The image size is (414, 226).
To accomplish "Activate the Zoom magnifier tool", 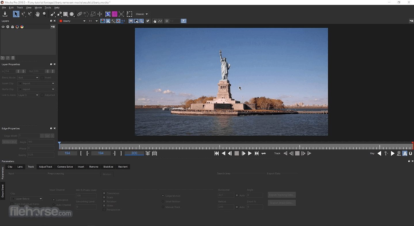I will (x=44, y=14).
